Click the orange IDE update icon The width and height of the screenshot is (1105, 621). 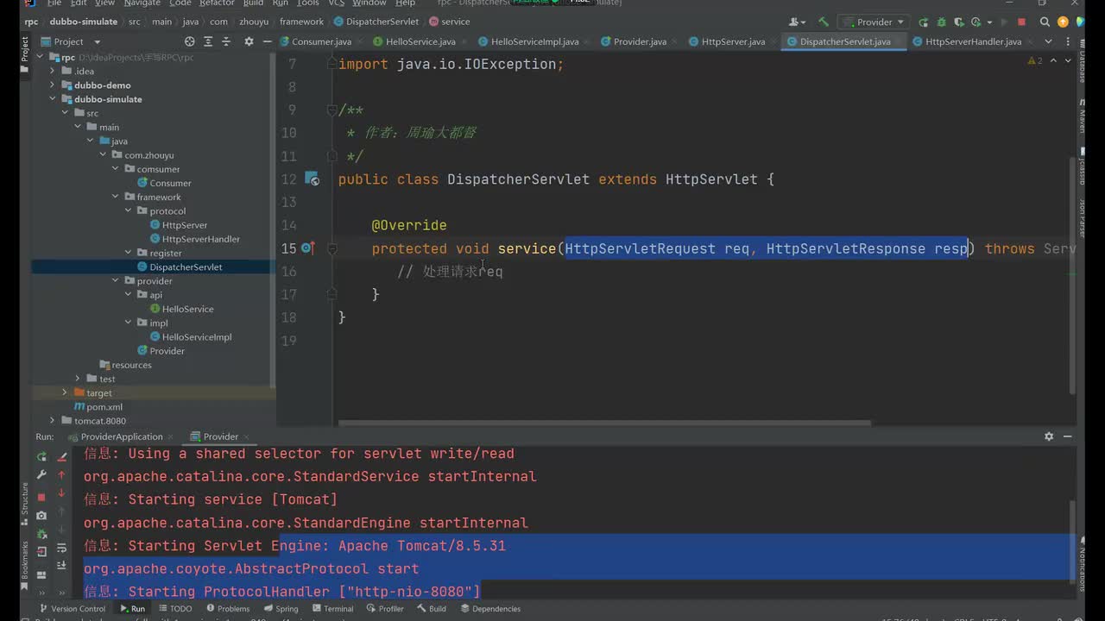pyautogui.click(x=1063, y=22)
